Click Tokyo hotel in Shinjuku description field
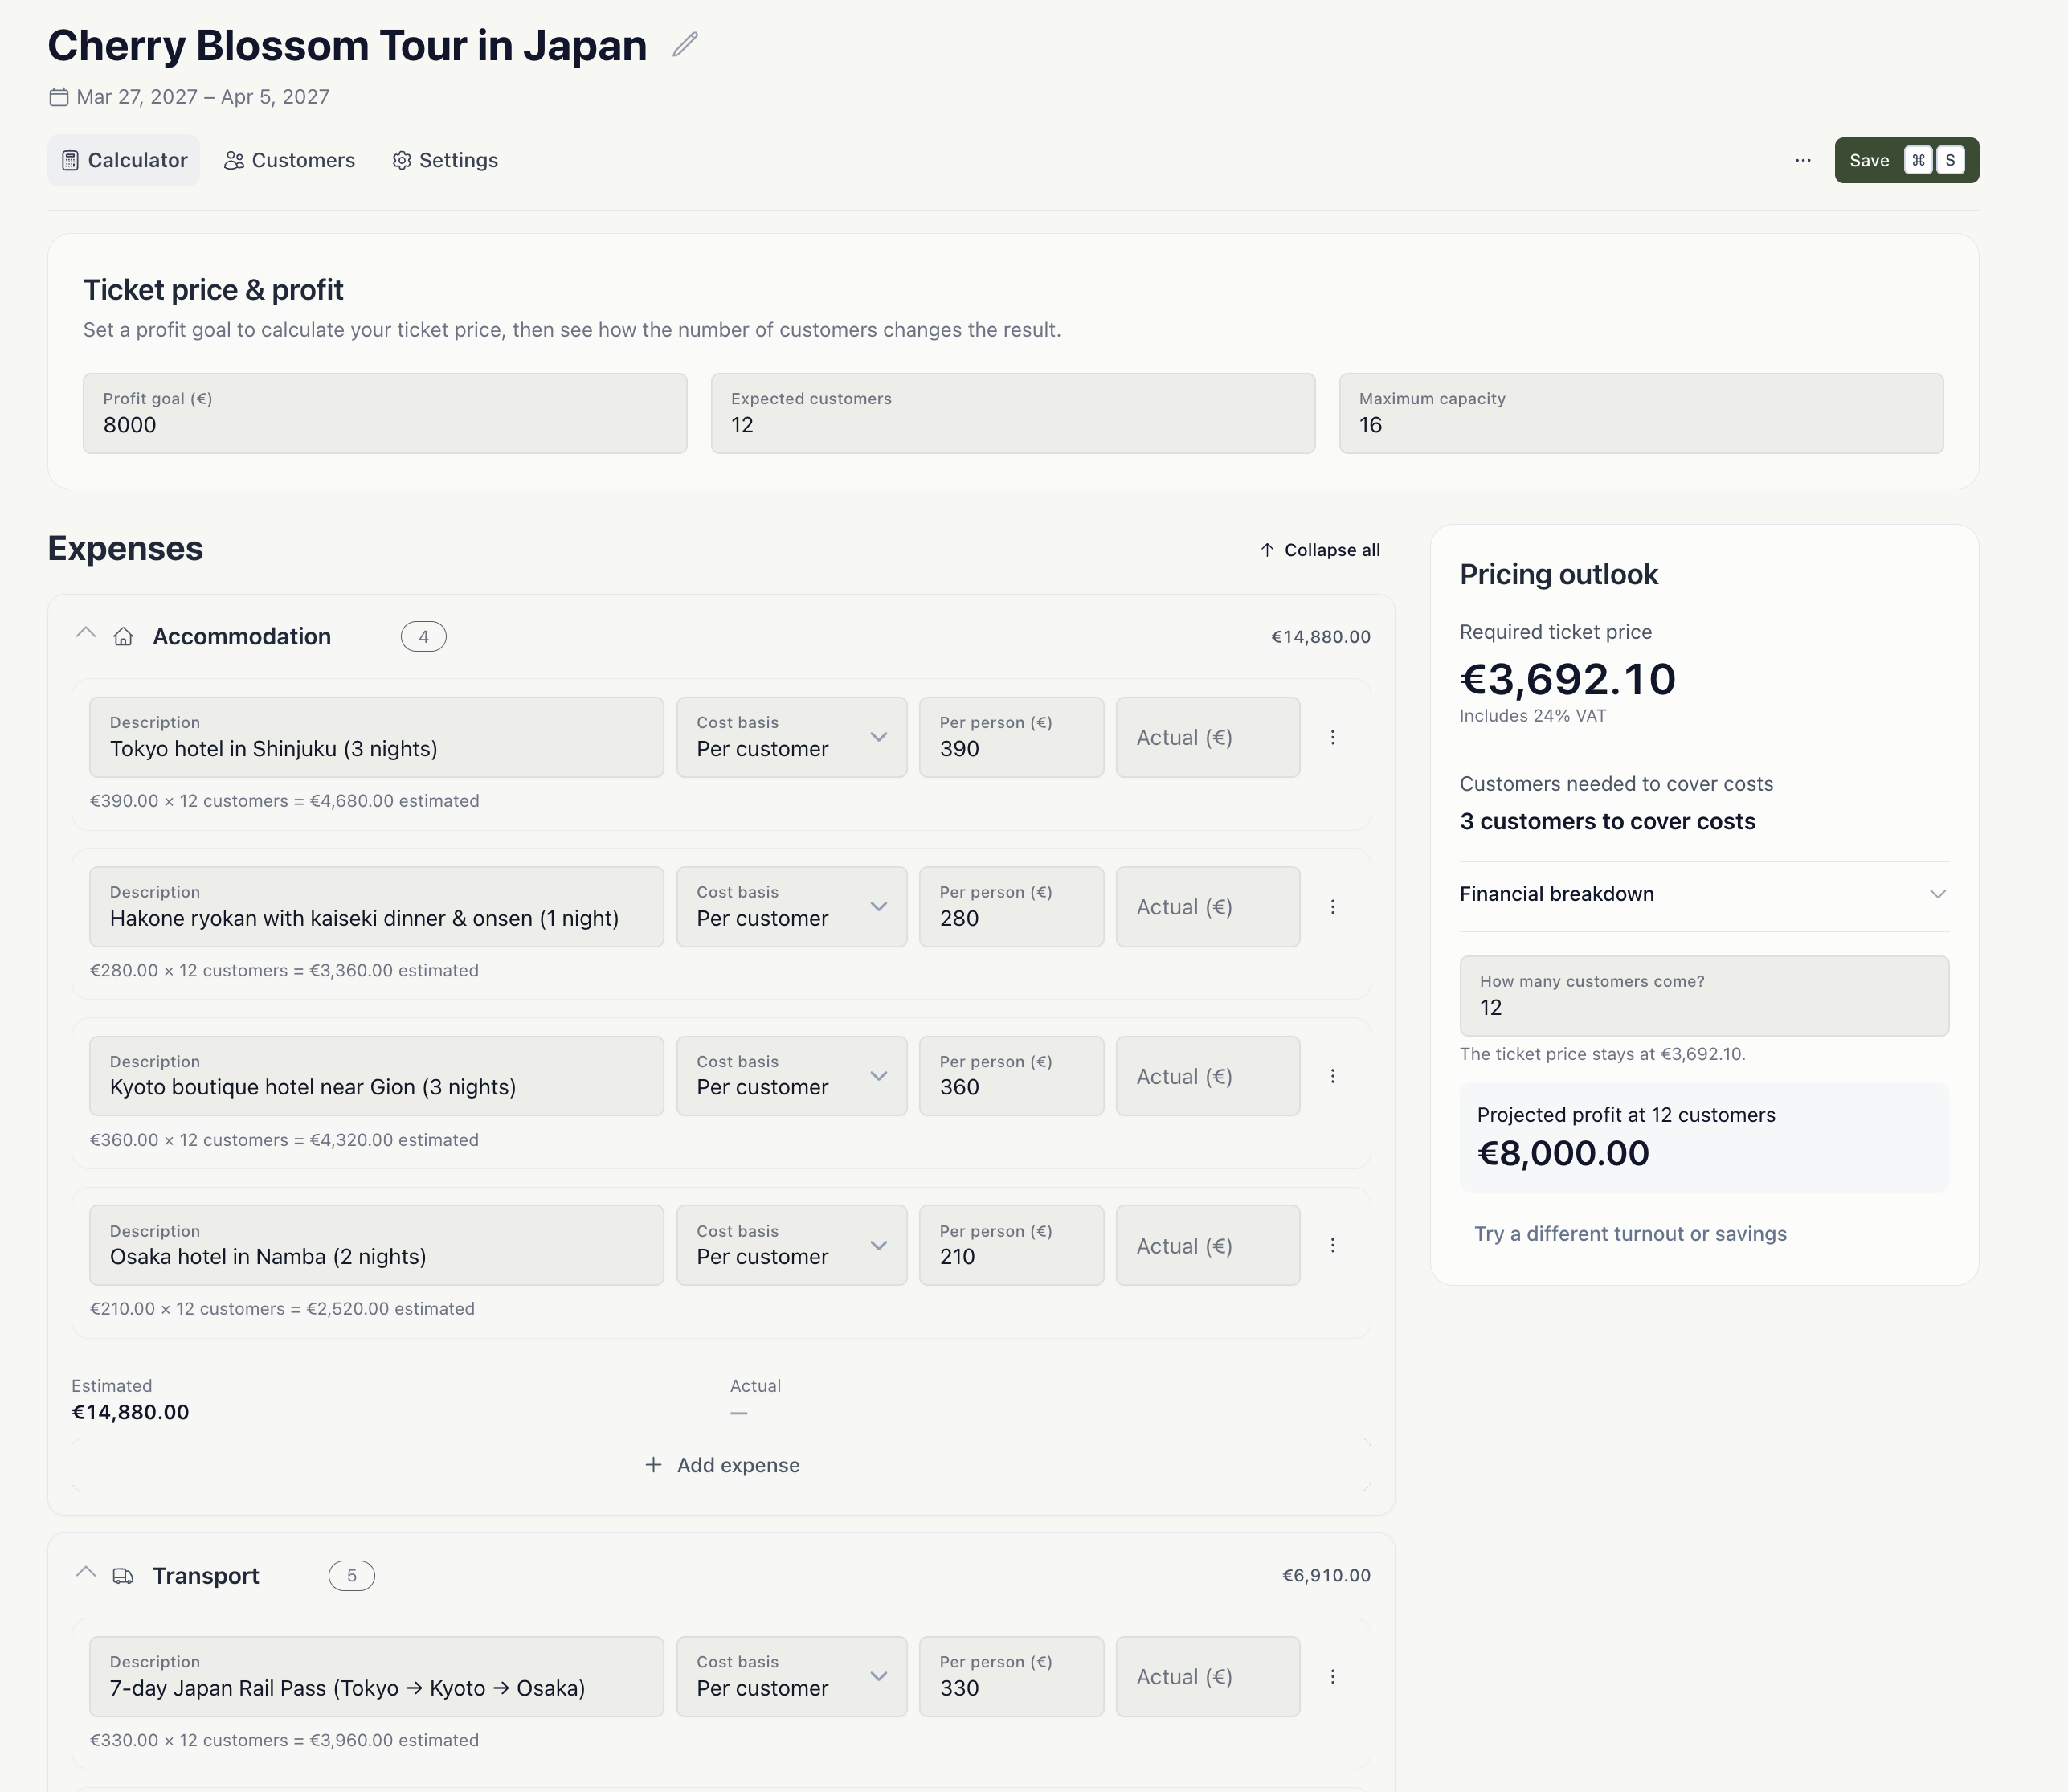 pyautogui.click(x=377, y=737)
